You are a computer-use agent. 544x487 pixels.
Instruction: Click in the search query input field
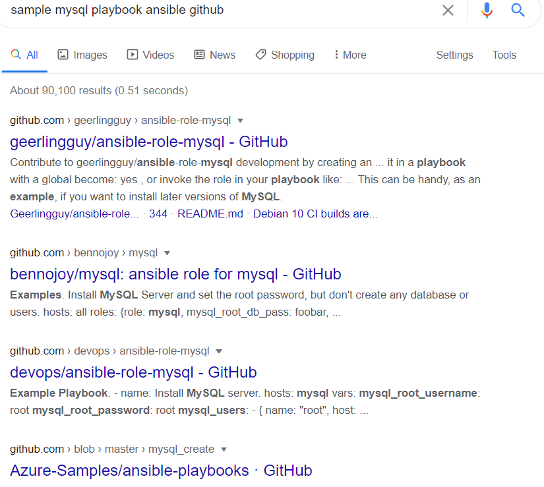click(x=222, y=10)
